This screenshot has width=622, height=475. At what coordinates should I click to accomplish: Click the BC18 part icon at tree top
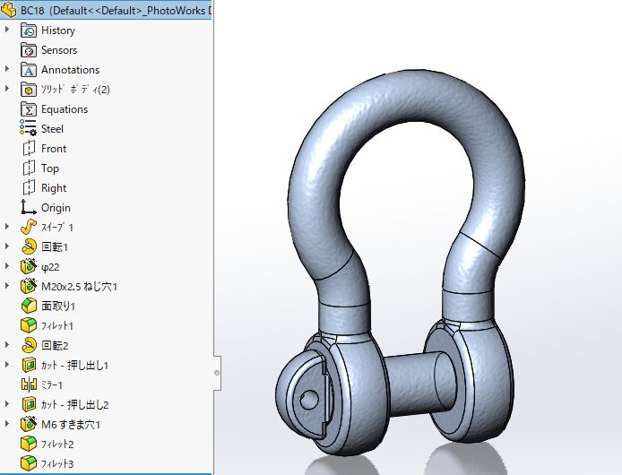[8, 10]
